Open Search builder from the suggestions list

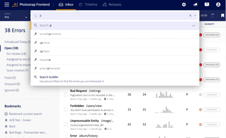tap(49, 77)
